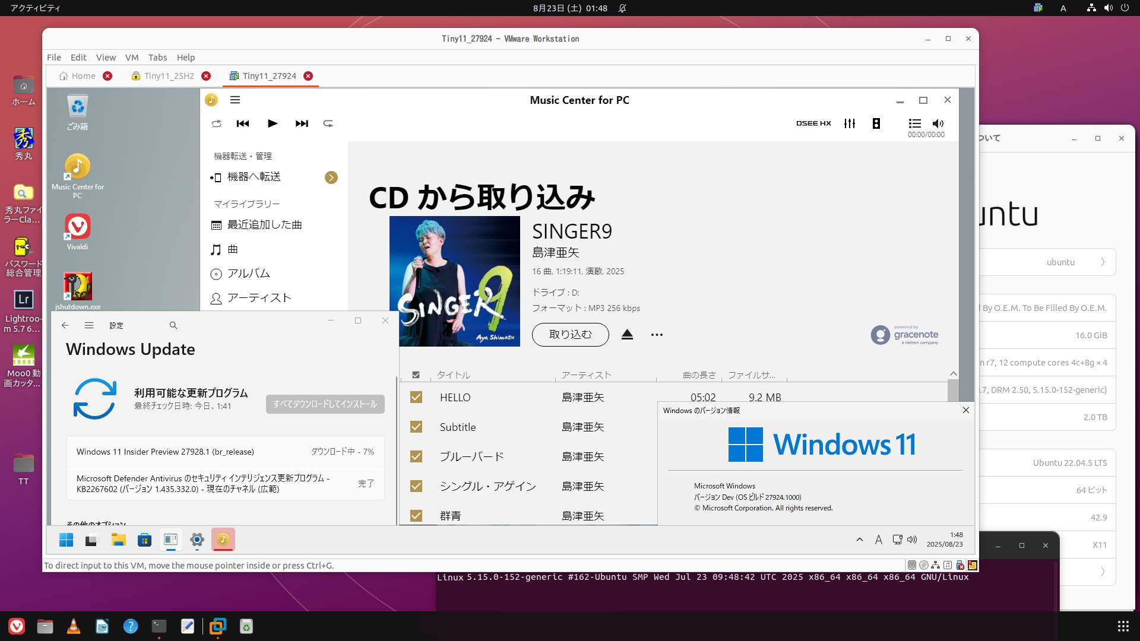The image size is (1140, 641).
Task: Open the Help menu in VMware
Action: point(186,58)
